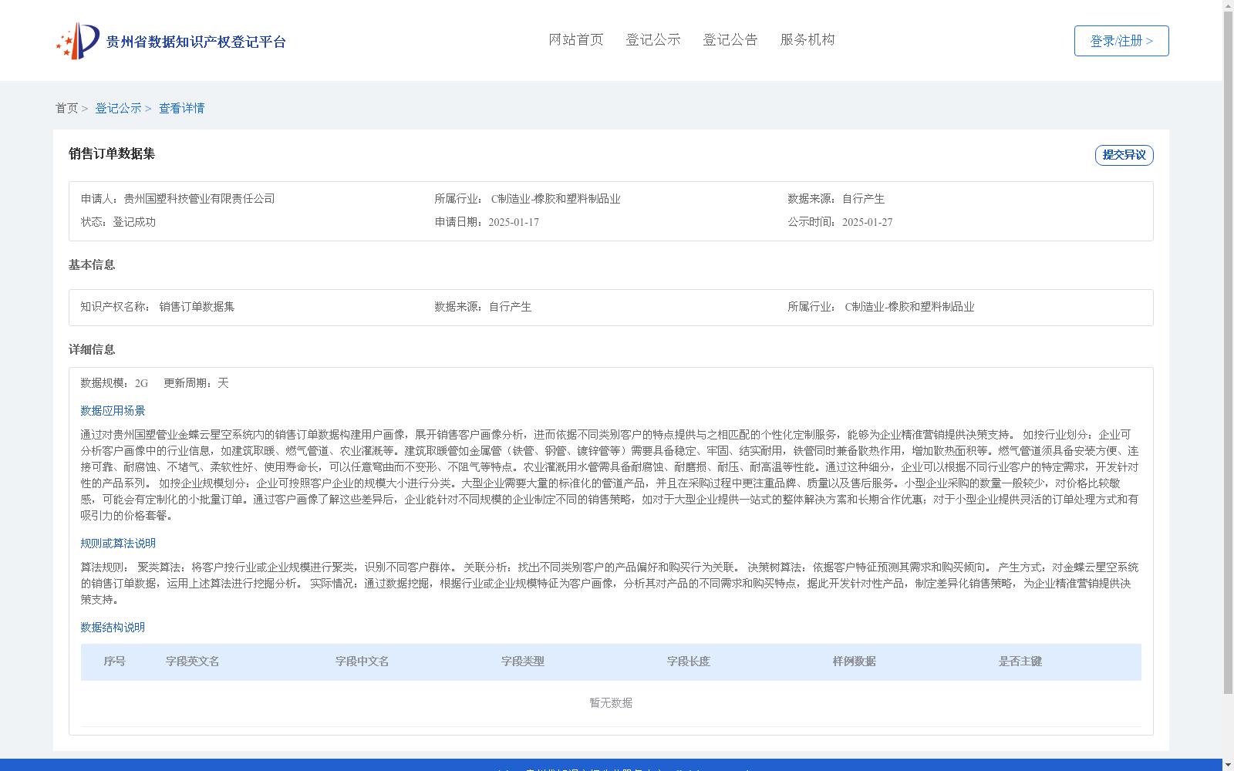
Task: Click the 数据结构说明 heading
Action: point(113,628)
